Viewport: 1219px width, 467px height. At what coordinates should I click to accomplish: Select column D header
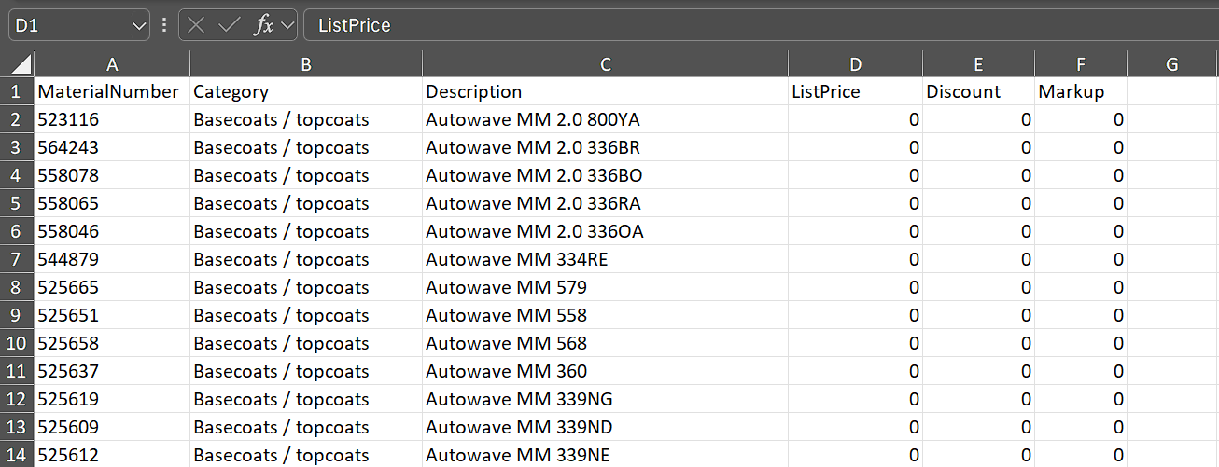click(855, 64)
